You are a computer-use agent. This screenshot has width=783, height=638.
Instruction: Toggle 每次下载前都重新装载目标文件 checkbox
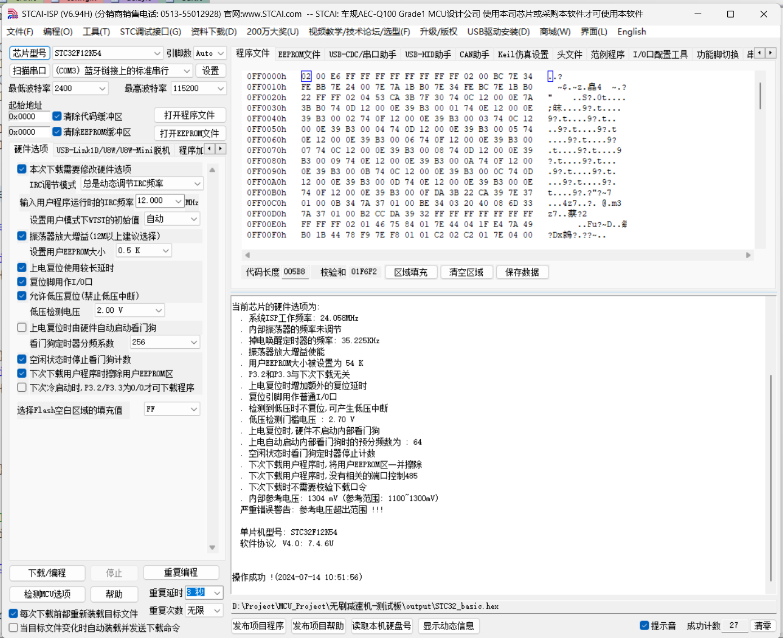tap(14, 614)
